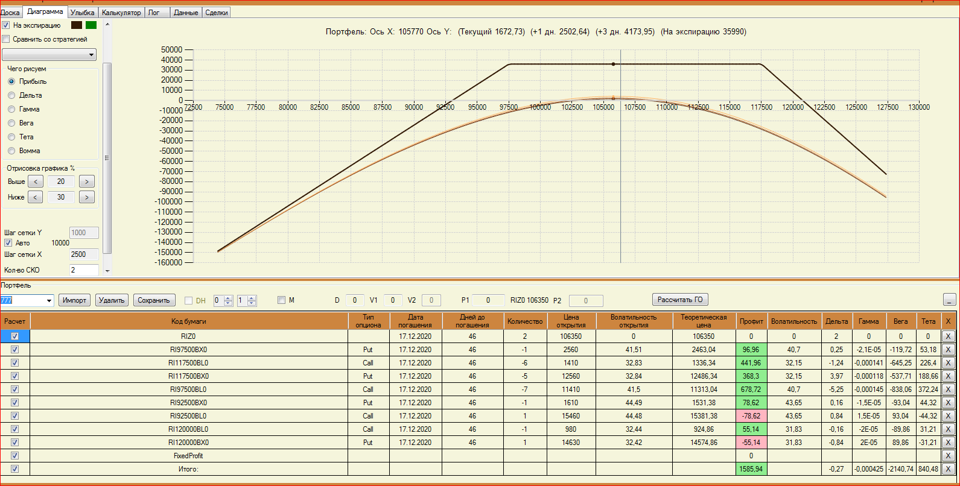This screenshot has width=960, height=486.
Task: Click the green color swatch
Action: coord(91,25)
